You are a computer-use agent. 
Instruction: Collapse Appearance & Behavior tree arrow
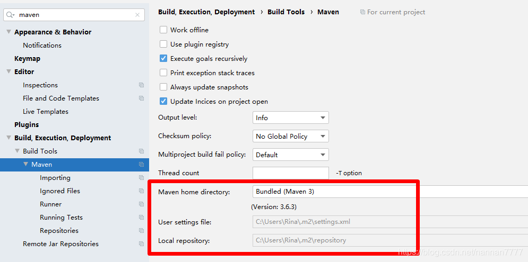click(x=8, y=32)
